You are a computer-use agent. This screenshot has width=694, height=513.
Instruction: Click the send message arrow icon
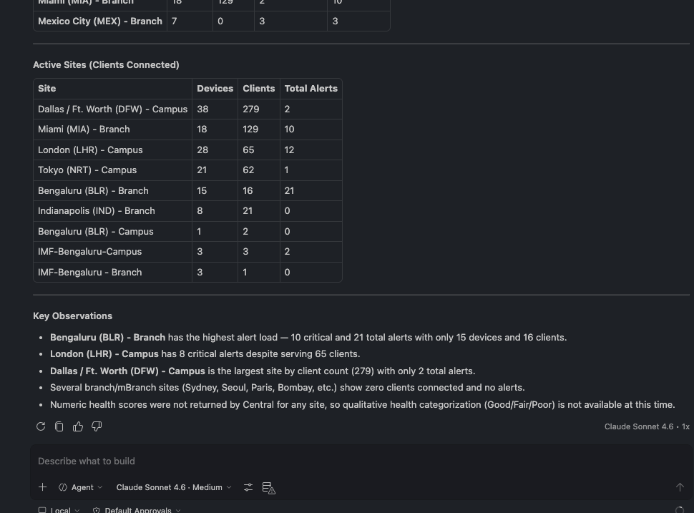coord(680,487)
